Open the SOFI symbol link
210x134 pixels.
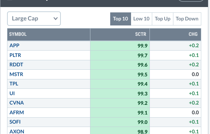(15, 122)
